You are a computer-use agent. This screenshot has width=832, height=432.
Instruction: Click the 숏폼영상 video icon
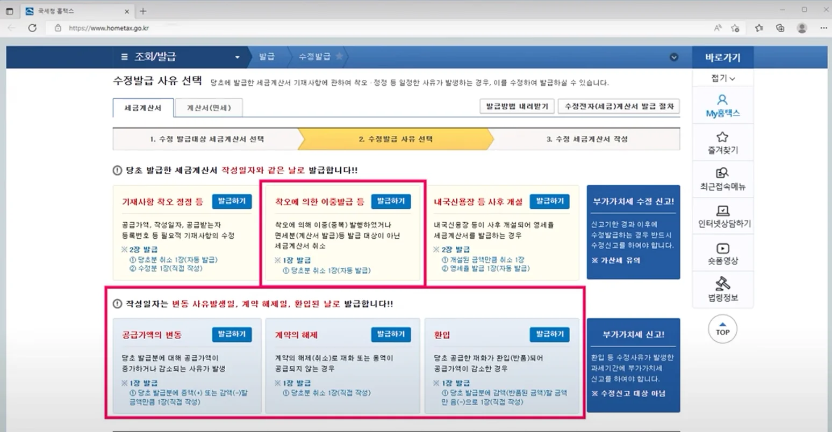(x=722, y=248)
